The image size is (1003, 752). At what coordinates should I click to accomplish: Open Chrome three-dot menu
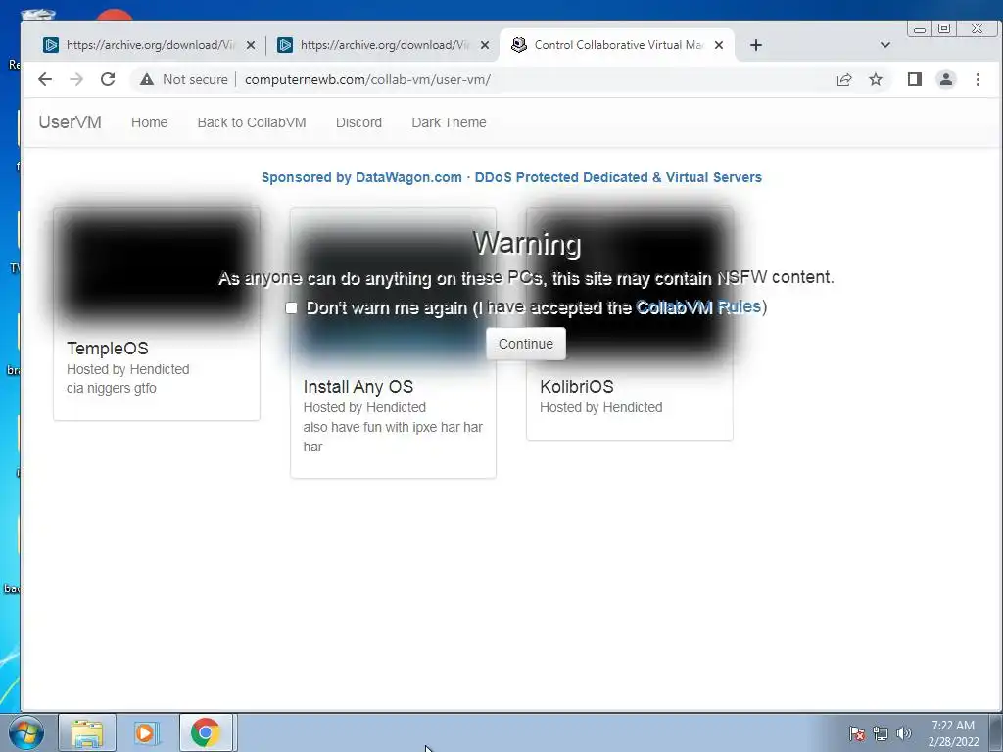979,79
